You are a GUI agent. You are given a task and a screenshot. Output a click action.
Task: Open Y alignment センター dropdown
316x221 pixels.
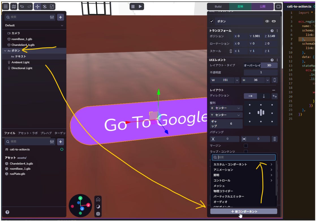[226, 115]
